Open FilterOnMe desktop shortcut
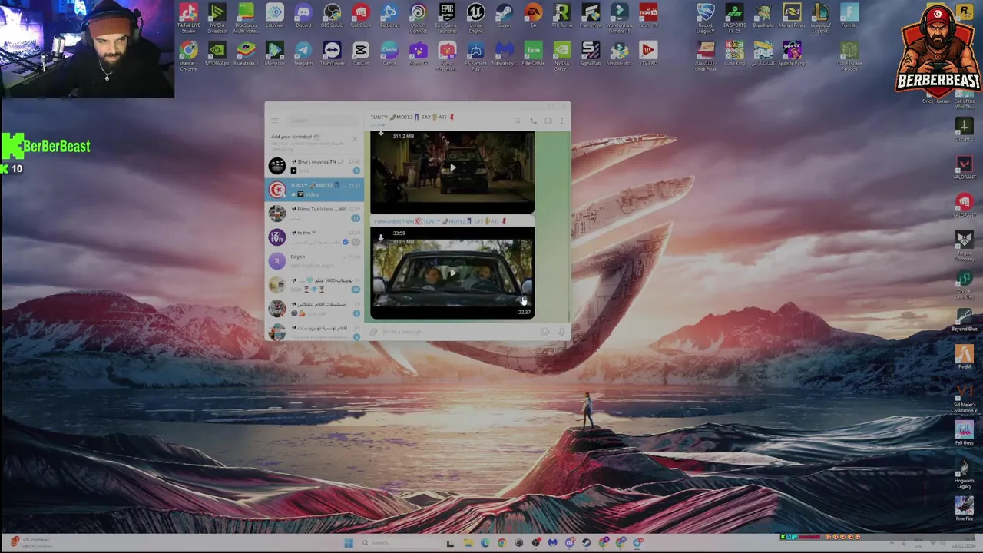The width and height of the screenshot is (983, 553). point(533,55)
